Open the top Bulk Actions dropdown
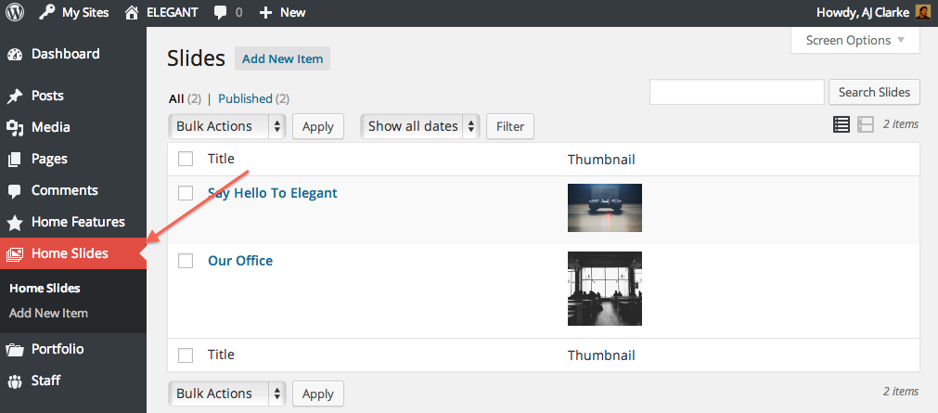This screenshot has width=938, height=413. [x=227, y=126]
